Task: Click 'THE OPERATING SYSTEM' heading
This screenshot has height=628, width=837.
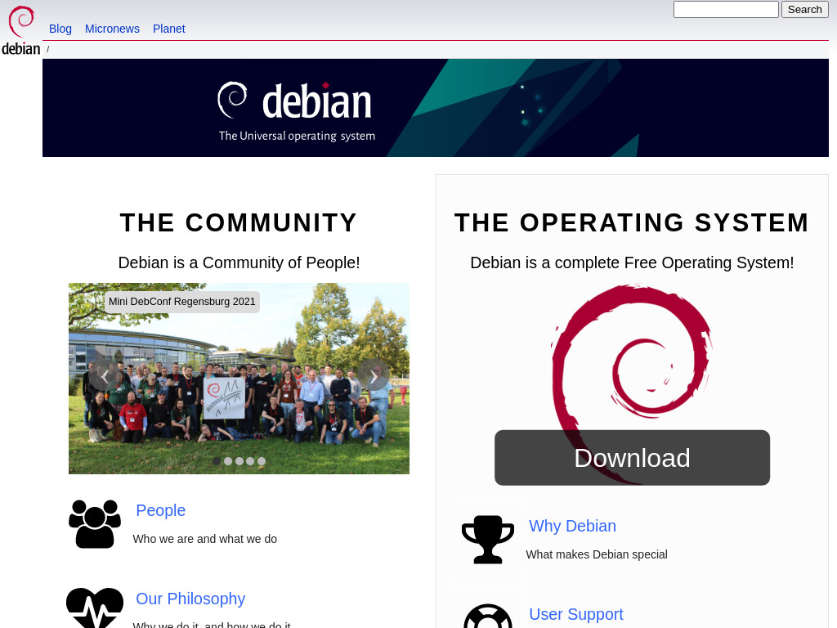Action: (632, 222)
